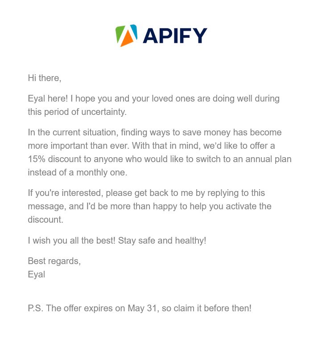Screen dimensions: 322x338
Task: Click the phrase "period of uncertainty"
Action: point(85,112)
